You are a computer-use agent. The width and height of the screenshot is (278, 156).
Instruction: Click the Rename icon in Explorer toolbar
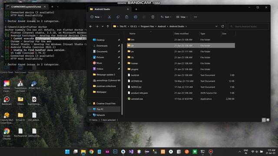pyautogui.click(x=136, y=17)
